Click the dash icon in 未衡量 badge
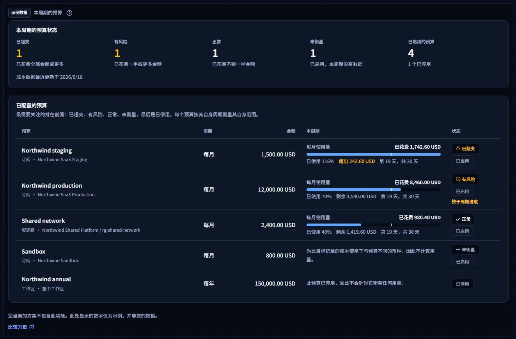Image resolution: width=516 pixels, height=339 pixels. tap(458, 250)
